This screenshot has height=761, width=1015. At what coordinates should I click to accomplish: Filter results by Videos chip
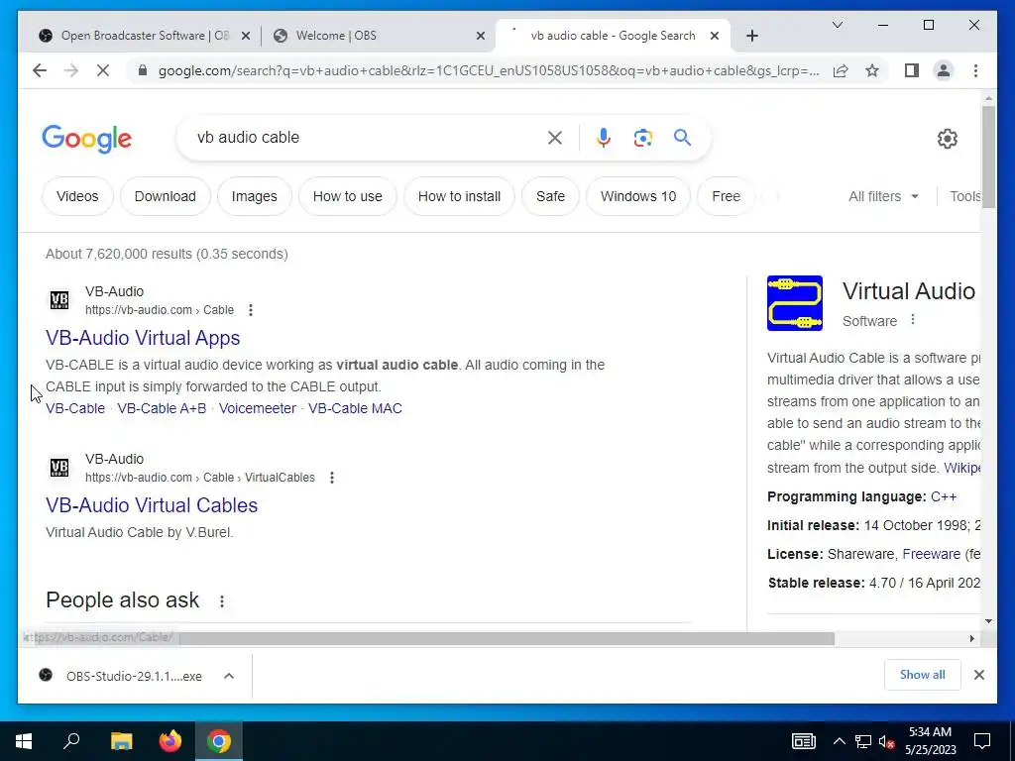click(x=77, y=196)
